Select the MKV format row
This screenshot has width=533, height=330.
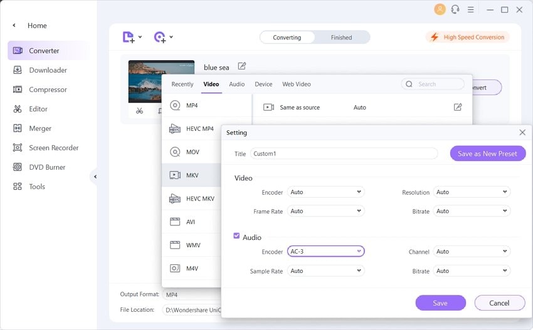pos(191,175)
